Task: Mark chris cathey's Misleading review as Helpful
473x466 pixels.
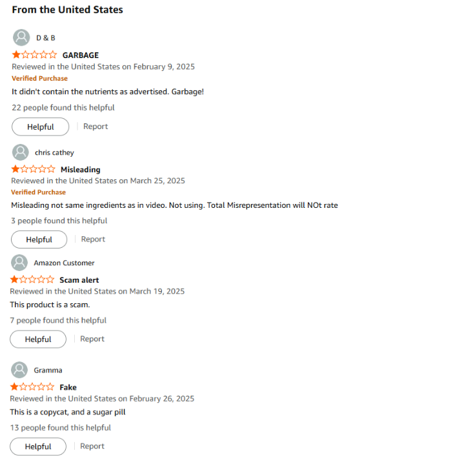Action: [39, 239]
